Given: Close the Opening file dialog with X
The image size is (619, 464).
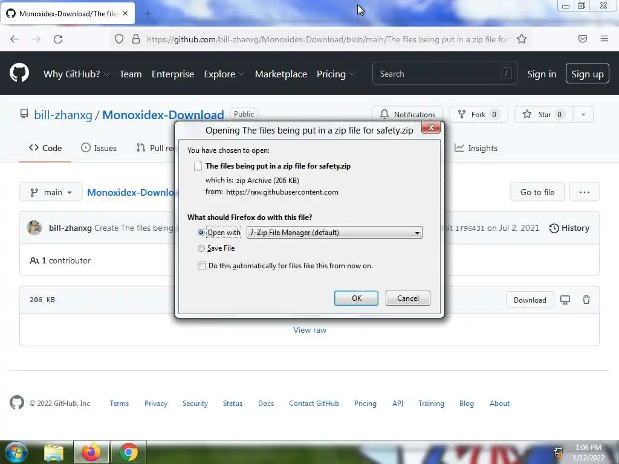Looking at the screenshot, I should tap(431, 127).
